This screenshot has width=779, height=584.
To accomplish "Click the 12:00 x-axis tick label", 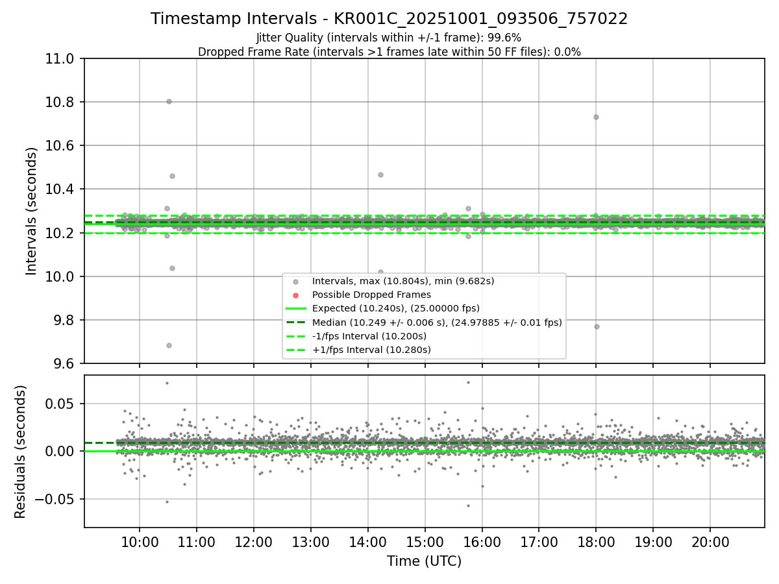I will coord(254,542).
